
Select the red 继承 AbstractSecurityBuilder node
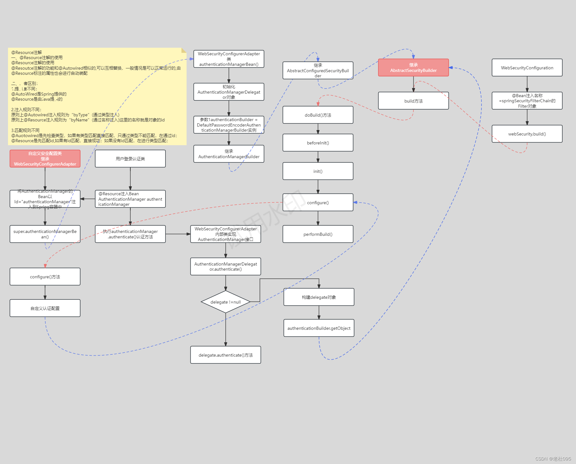413,68
